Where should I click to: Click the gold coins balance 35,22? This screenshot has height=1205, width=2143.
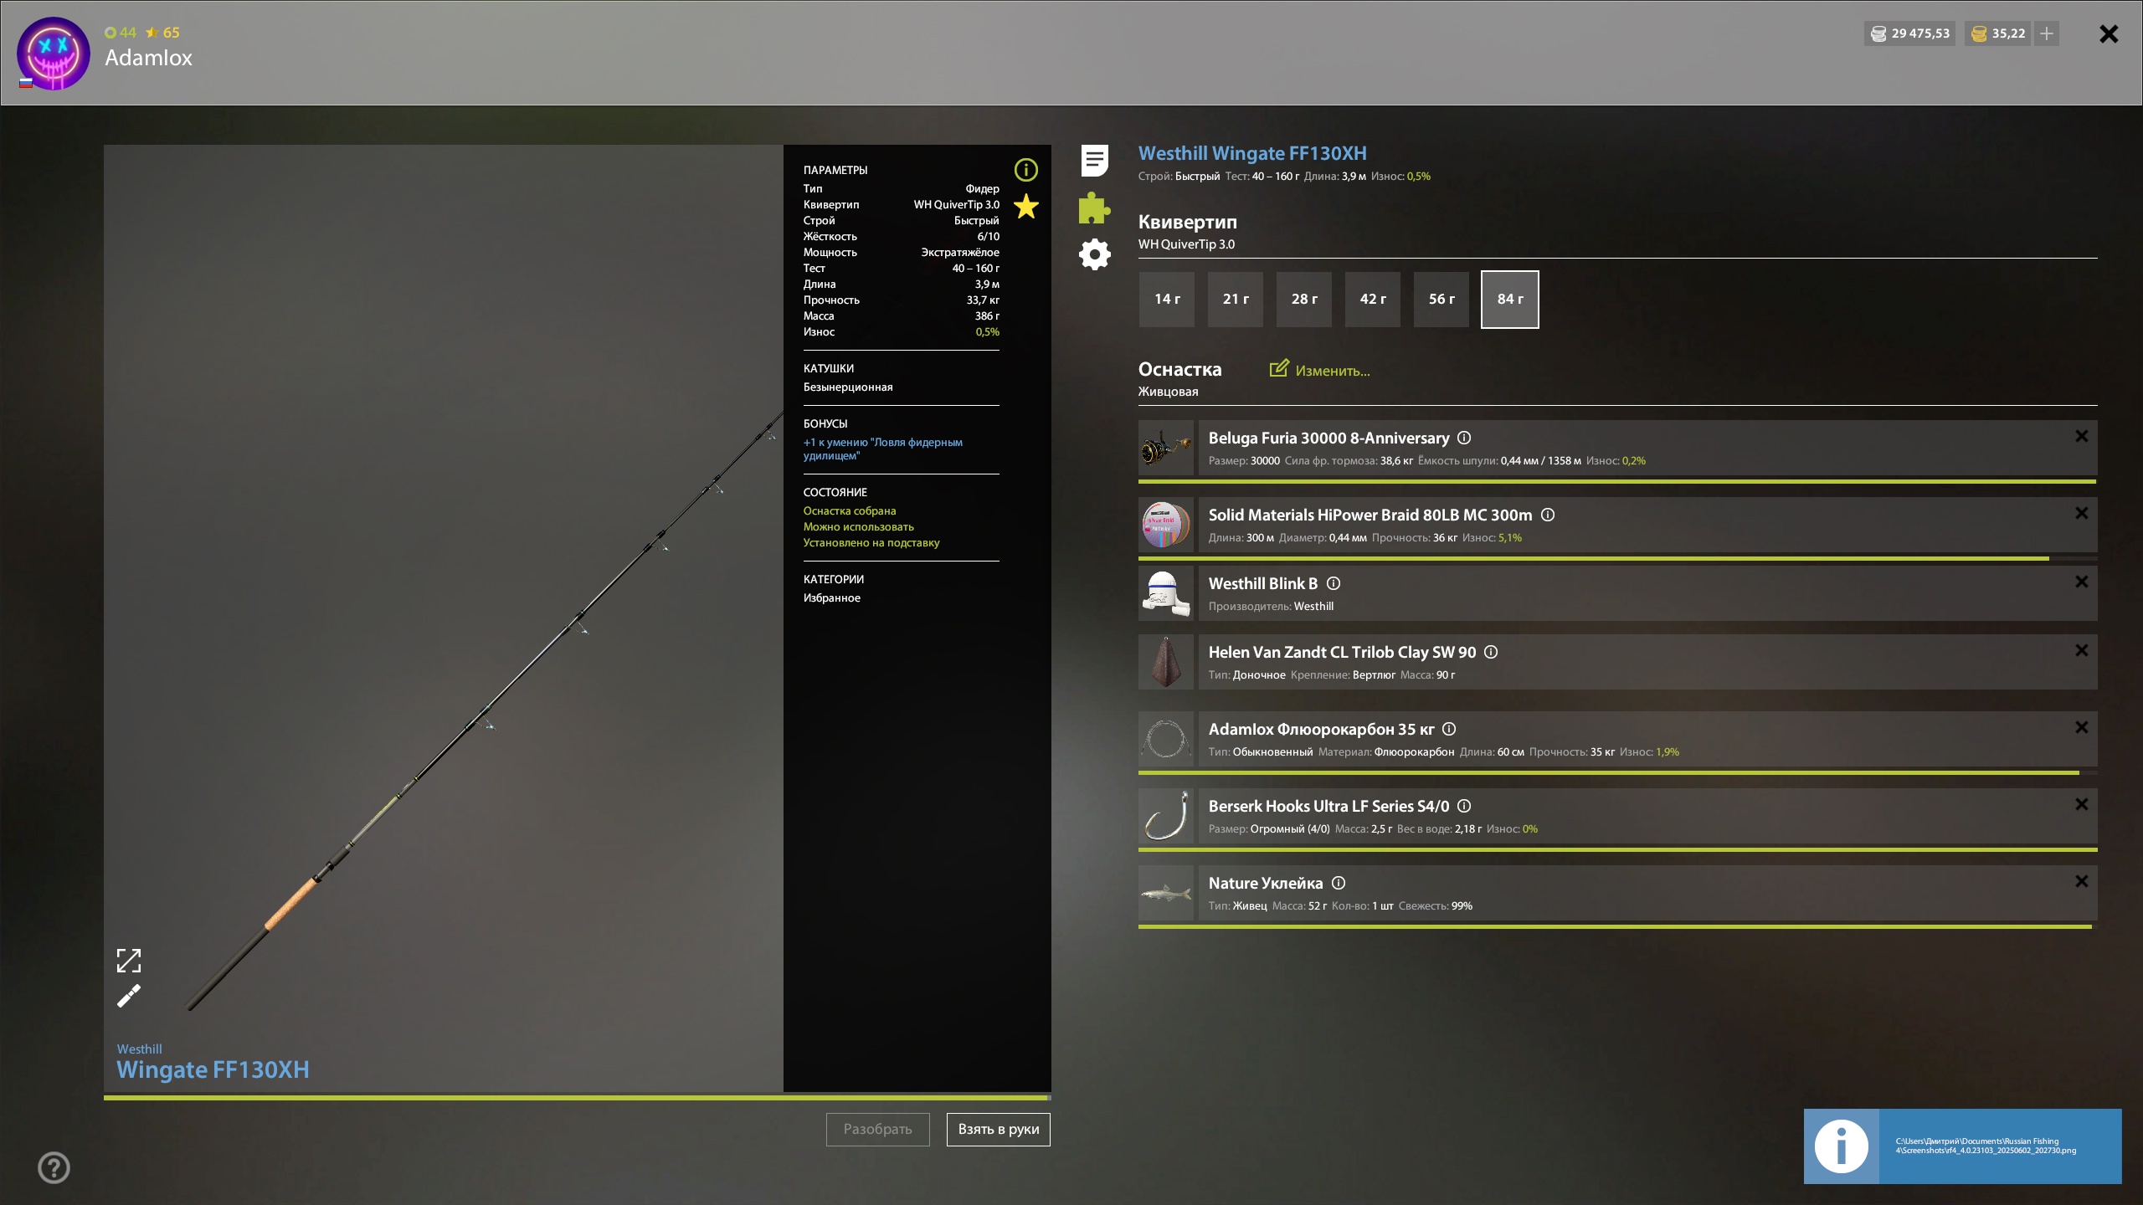(x=1997, y=33)
